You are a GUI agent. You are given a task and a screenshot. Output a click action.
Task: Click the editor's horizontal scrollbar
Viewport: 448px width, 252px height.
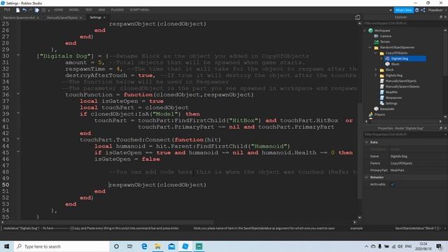(x=108, y=222)
